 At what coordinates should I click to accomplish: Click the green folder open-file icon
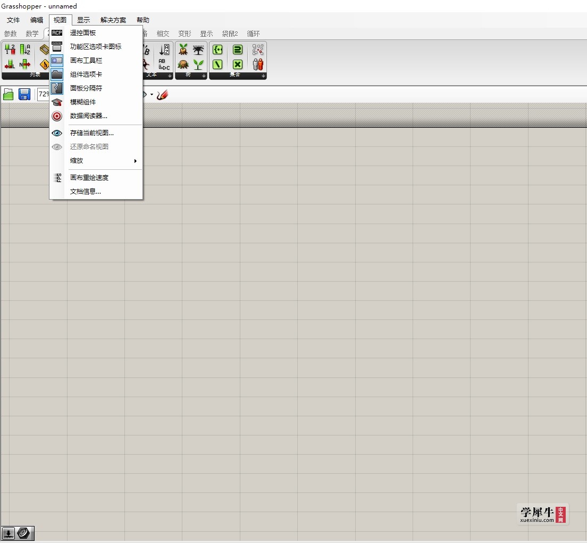pos(8,94)
